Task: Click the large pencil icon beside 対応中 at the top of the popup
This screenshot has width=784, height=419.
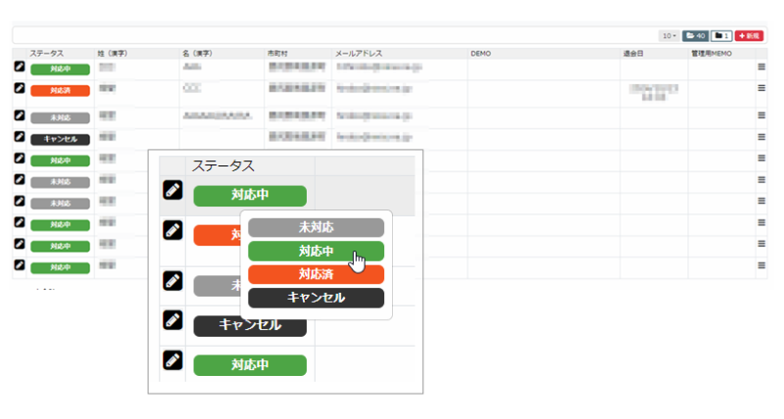Action: click(x=172, y=192)
